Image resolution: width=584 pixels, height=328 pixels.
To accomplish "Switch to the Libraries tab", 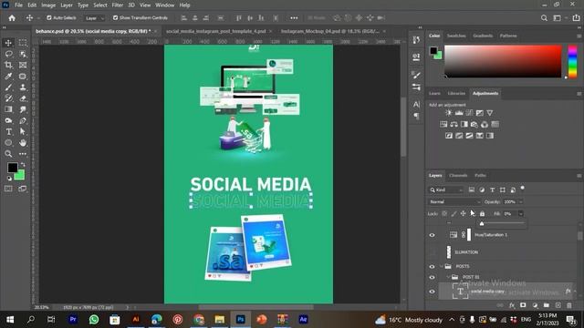I will tap(456, 93).
